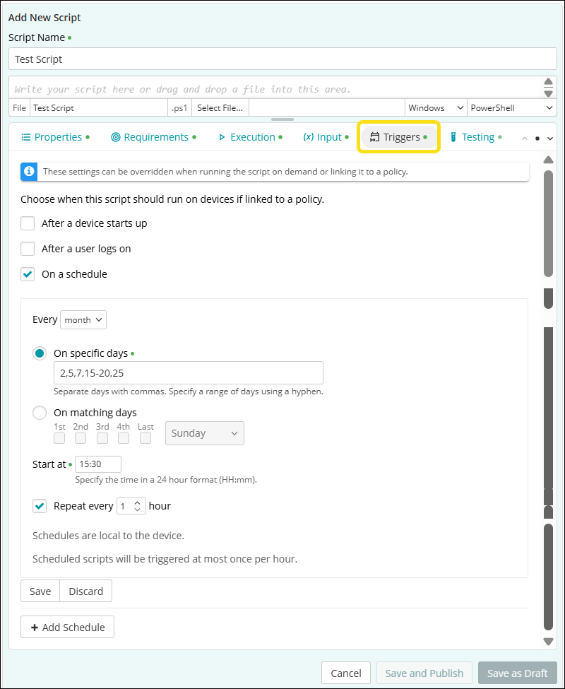Click the tab strip overflow chevron down
Viewport: 565px width, 689px height.
[550, 139]
